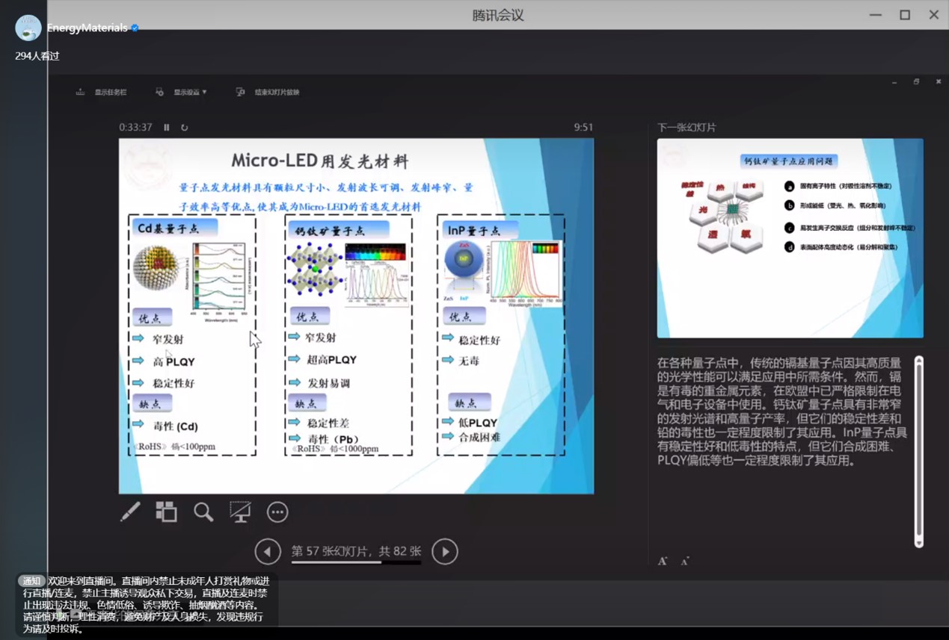
Task: Reset the presentation timer
Action: [x=184, y=127]
